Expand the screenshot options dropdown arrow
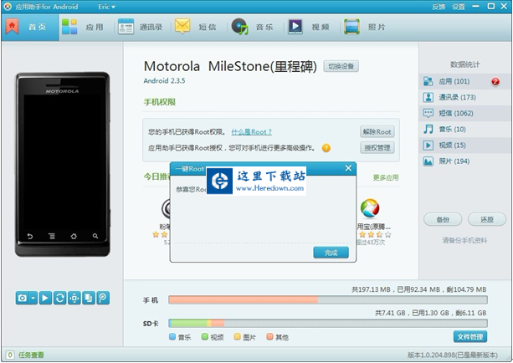 (x=33, y=298)
